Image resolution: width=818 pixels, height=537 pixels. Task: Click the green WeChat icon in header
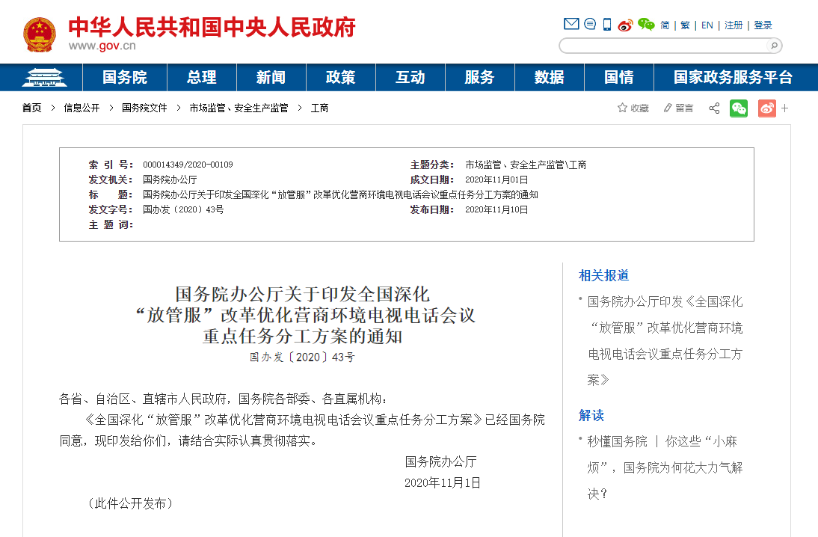(646, 25)
